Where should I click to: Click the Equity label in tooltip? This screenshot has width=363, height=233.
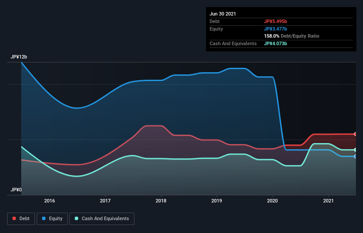pos(216,29)
